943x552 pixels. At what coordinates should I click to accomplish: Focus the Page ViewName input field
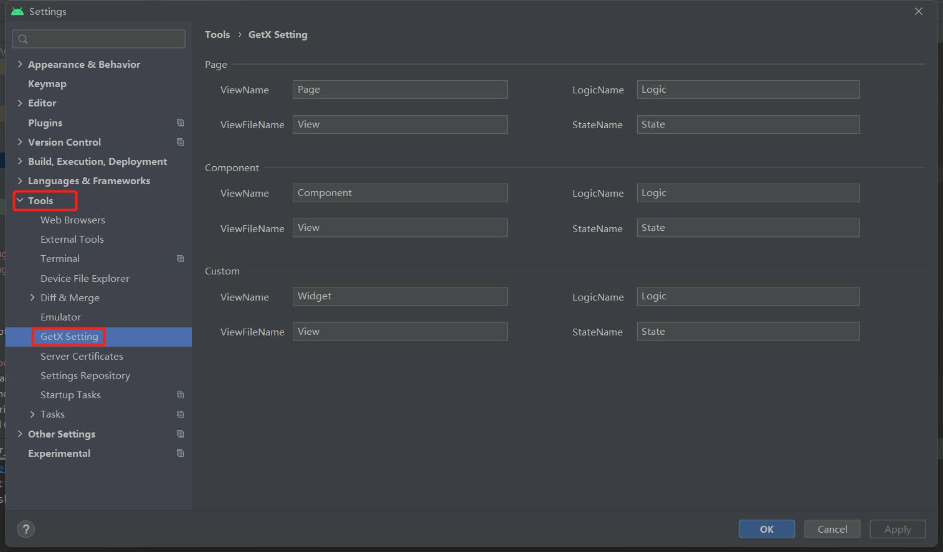pyautogui.click(x=400, y=90)
